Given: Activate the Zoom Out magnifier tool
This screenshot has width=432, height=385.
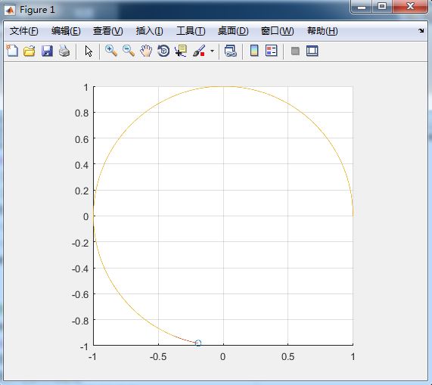Looking at the screenshot, I should coord(129,51).
